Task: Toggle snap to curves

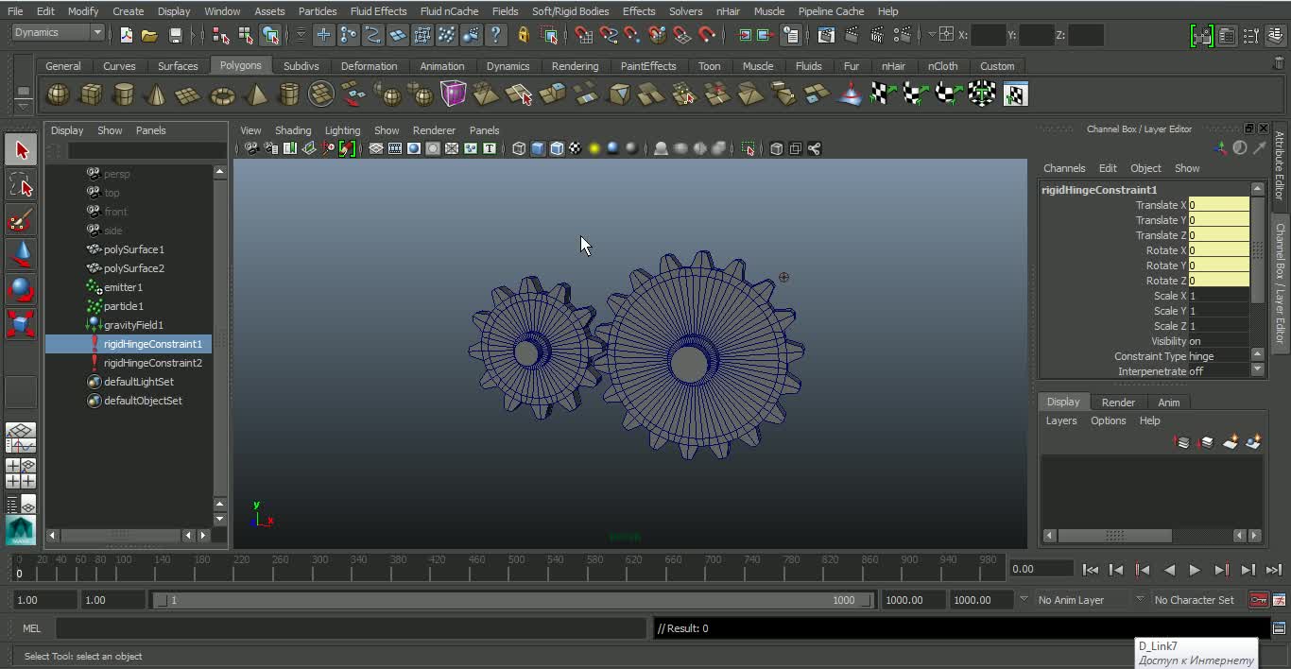Action: click(609, 35)
